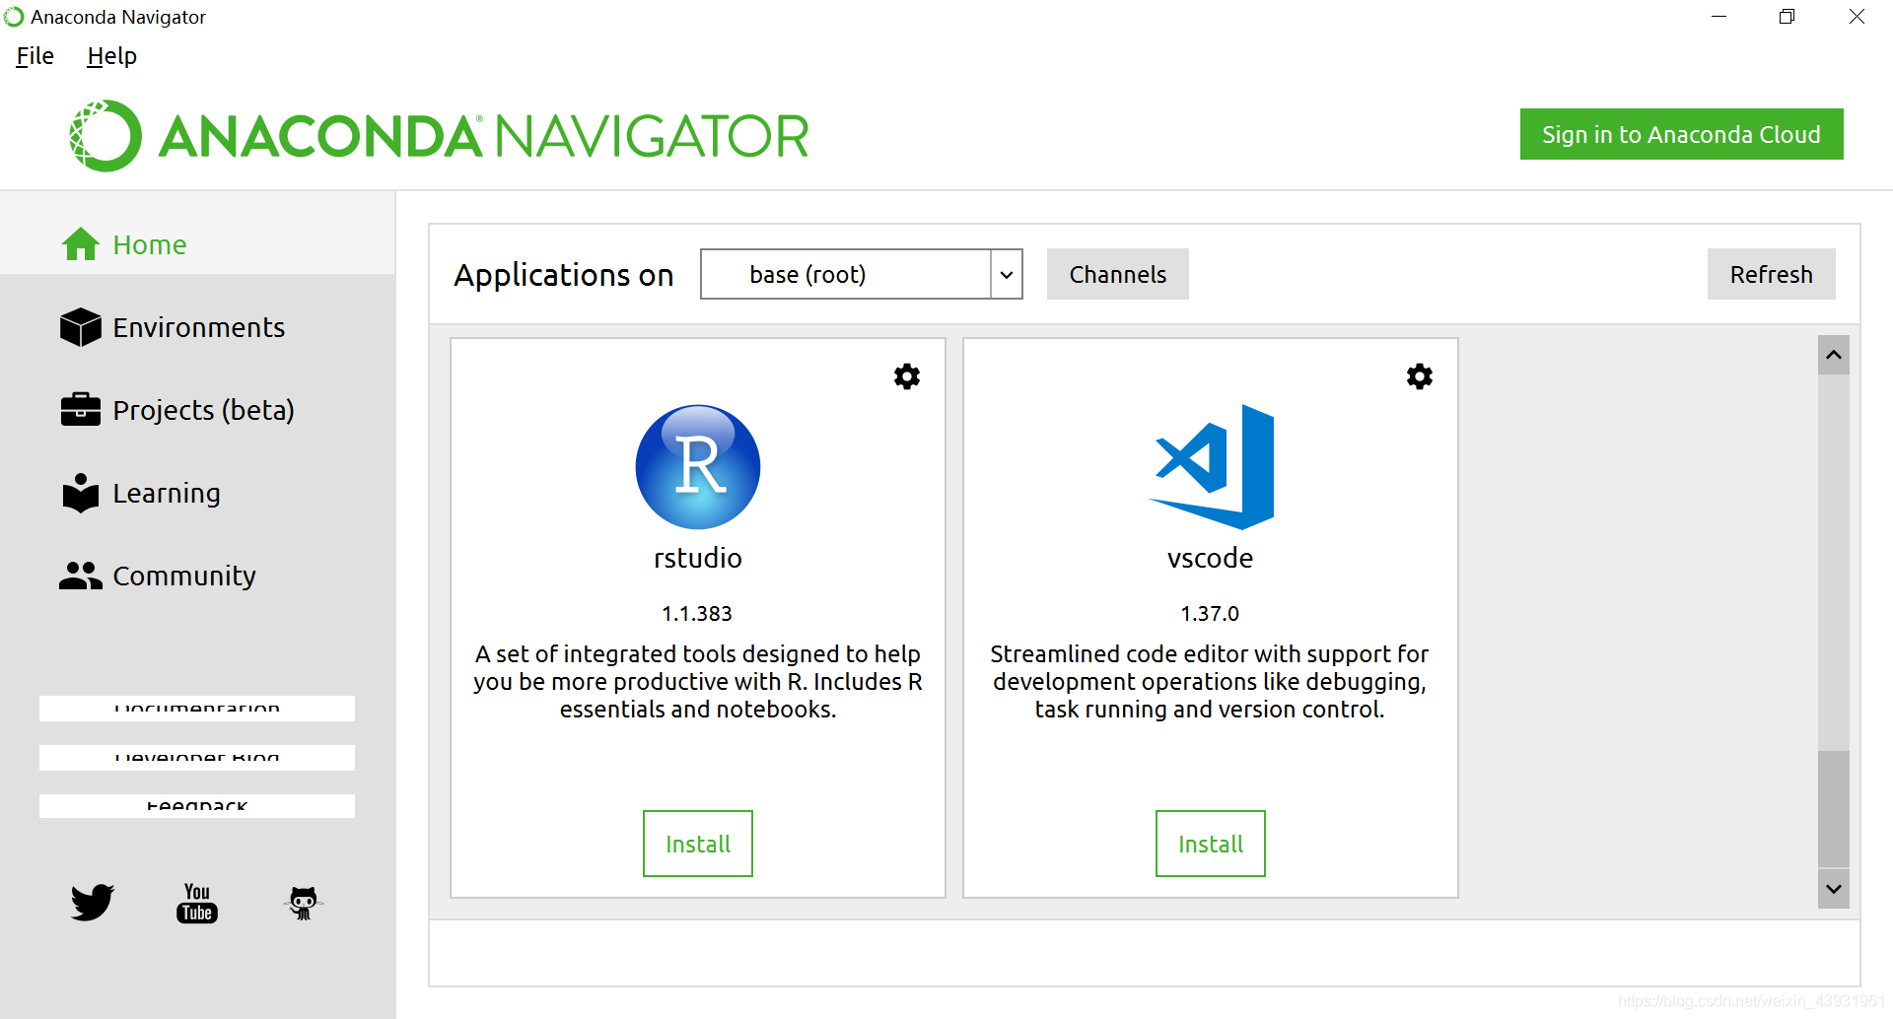
Task: Click the scrollbar up arrow
Action: (x=1834, y=355)
